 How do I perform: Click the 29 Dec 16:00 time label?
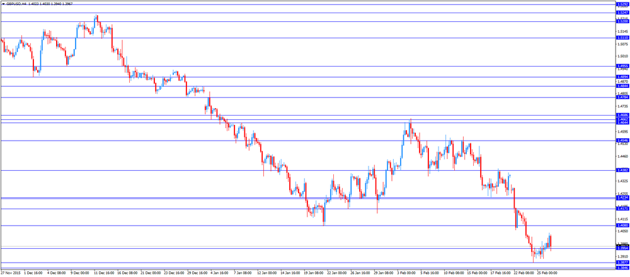198,273
